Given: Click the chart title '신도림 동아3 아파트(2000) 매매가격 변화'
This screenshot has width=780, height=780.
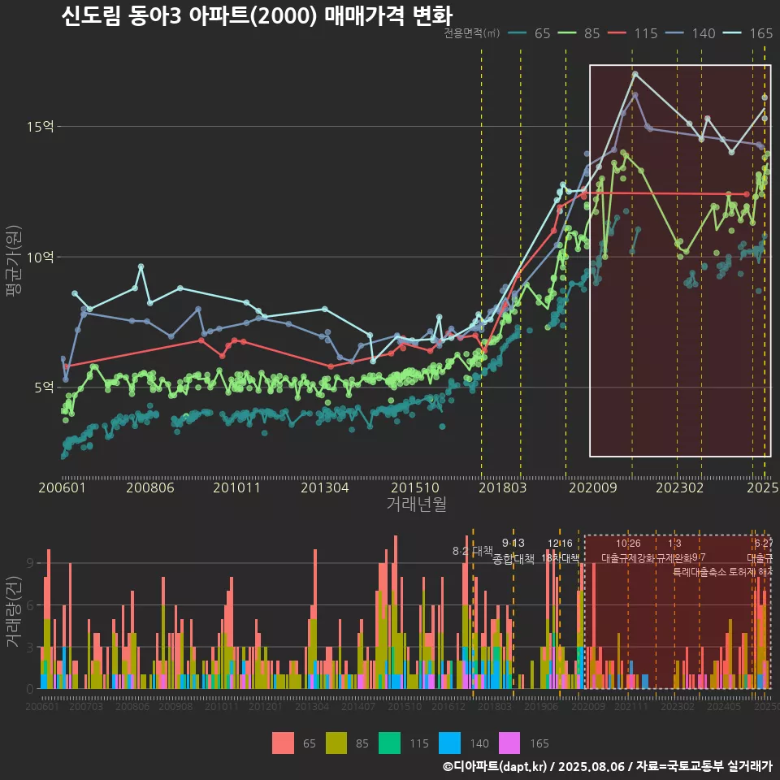Looking at the screenshot, I should 257,15.
